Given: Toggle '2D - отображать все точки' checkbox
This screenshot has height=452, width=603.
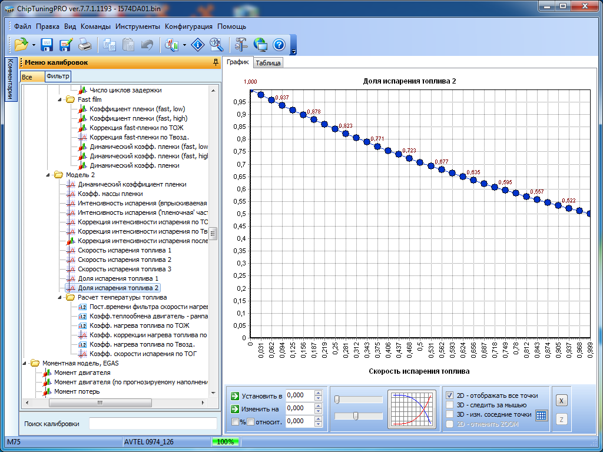Looking at the screenshot, I should 450,395.
